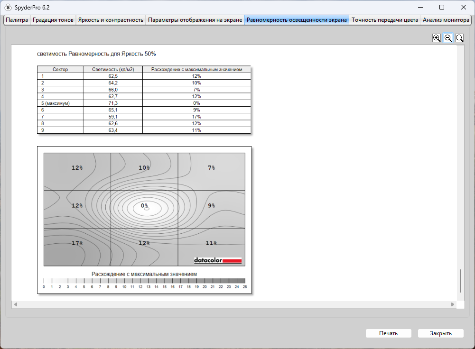475x349 pixels.
Task: Click the Светимость (кд/м2) column header
Action: [x=113, y=69]
